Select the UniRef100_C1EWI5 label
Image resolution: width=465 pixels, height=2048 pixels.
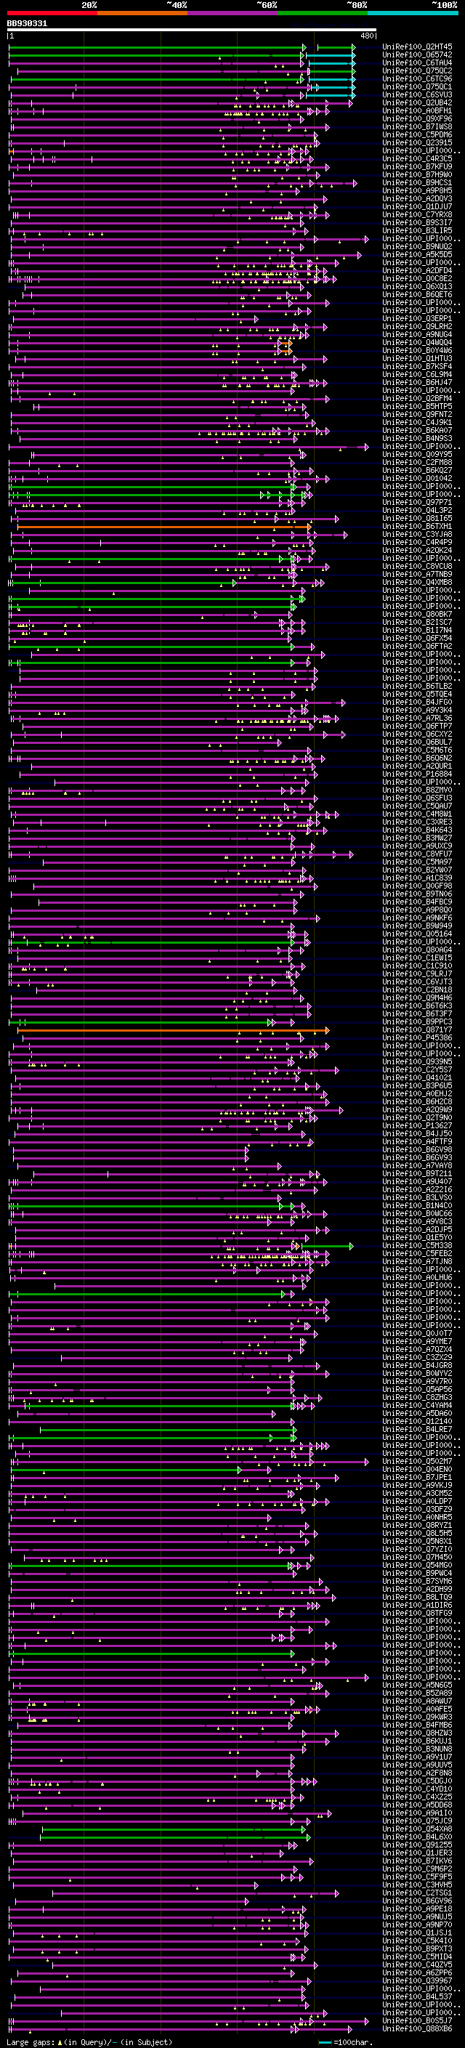coord(417,958)
